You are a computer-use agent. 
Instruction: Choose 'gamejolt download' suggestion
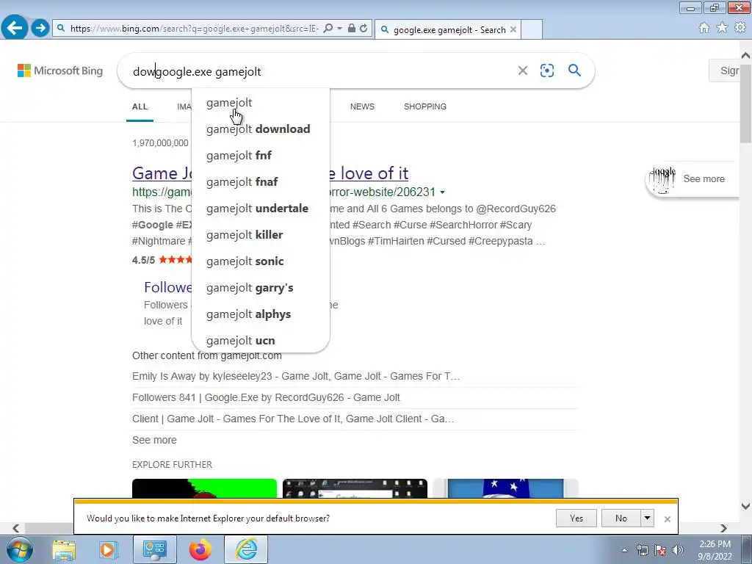(261, 129)
